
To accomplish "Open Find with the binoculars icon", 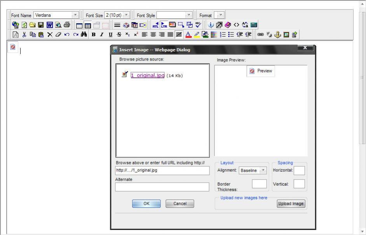I will [x=84, y=35].
